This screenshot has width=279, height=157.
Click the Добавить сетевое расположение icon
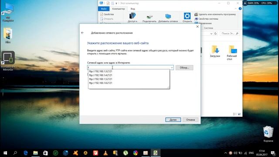click(168, 18)
